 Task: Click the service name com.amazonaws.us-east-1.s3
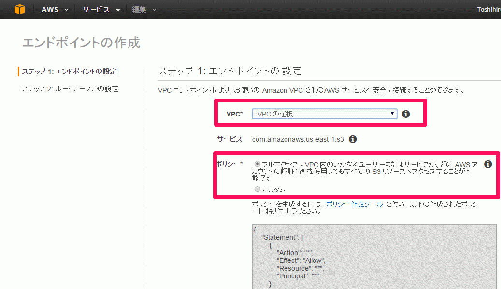pos(298,139)
